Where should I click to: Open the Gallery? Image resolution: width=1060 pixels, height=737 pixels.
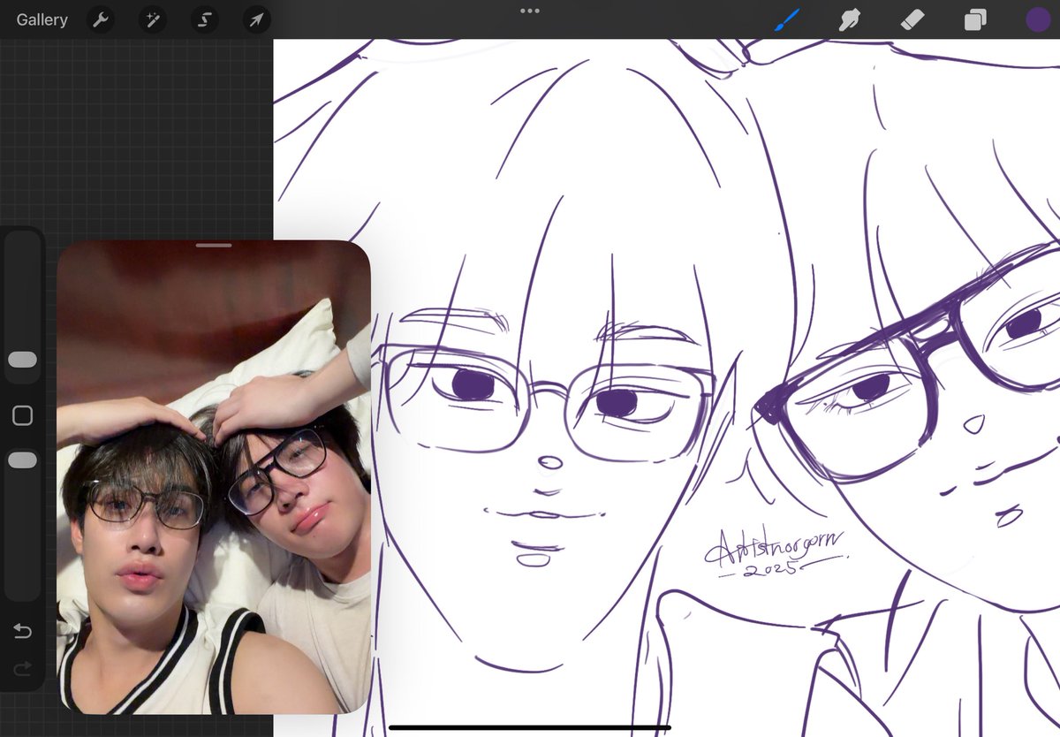[x=42, y=19]
